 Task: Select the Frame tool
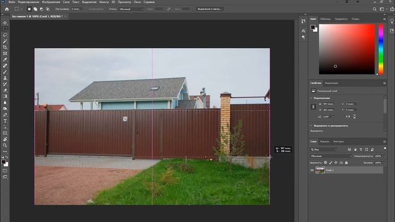click(5, 54)
